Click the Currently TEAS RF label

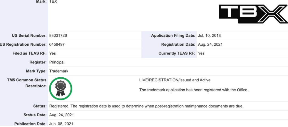(177, 53)
